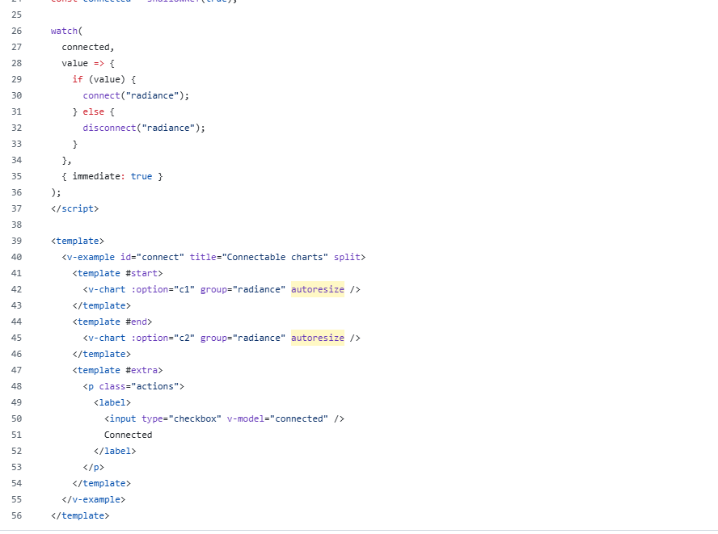
Task: Click the :option="c1" binding
Action: [163, 290]
